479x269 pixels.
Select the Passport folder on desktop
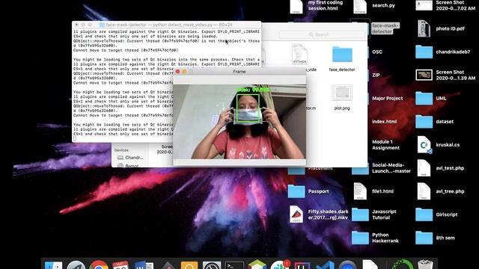click(x=296, y=191)
